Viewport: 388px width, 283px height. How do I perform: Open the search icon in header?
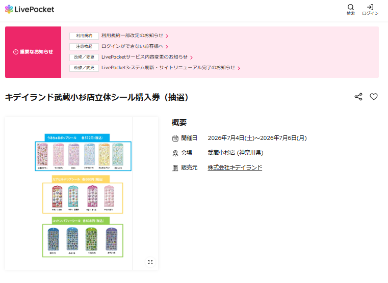[x=351, y=10]
